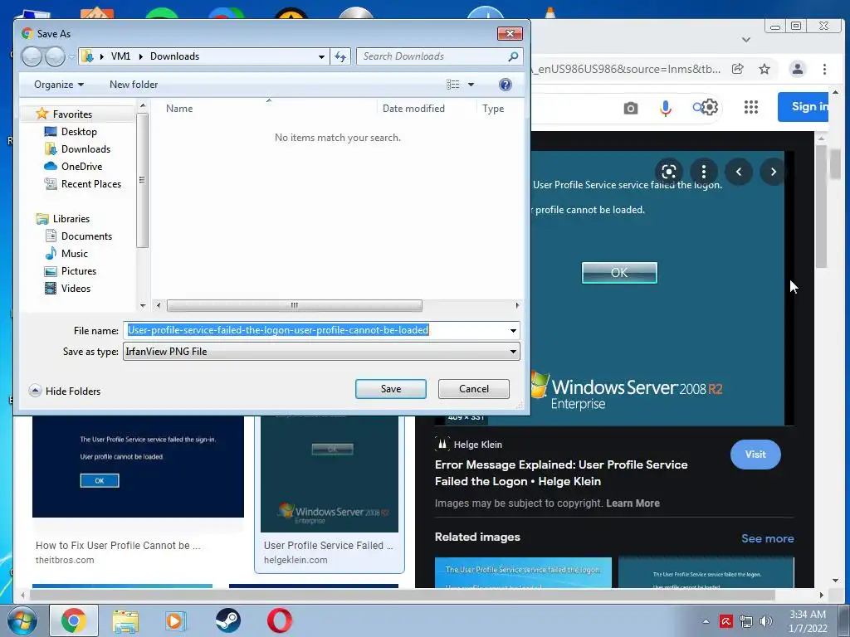This screenshot has width=850, height=637.
Task: Open the Google apps grid
Action: [x=750, y=107]
